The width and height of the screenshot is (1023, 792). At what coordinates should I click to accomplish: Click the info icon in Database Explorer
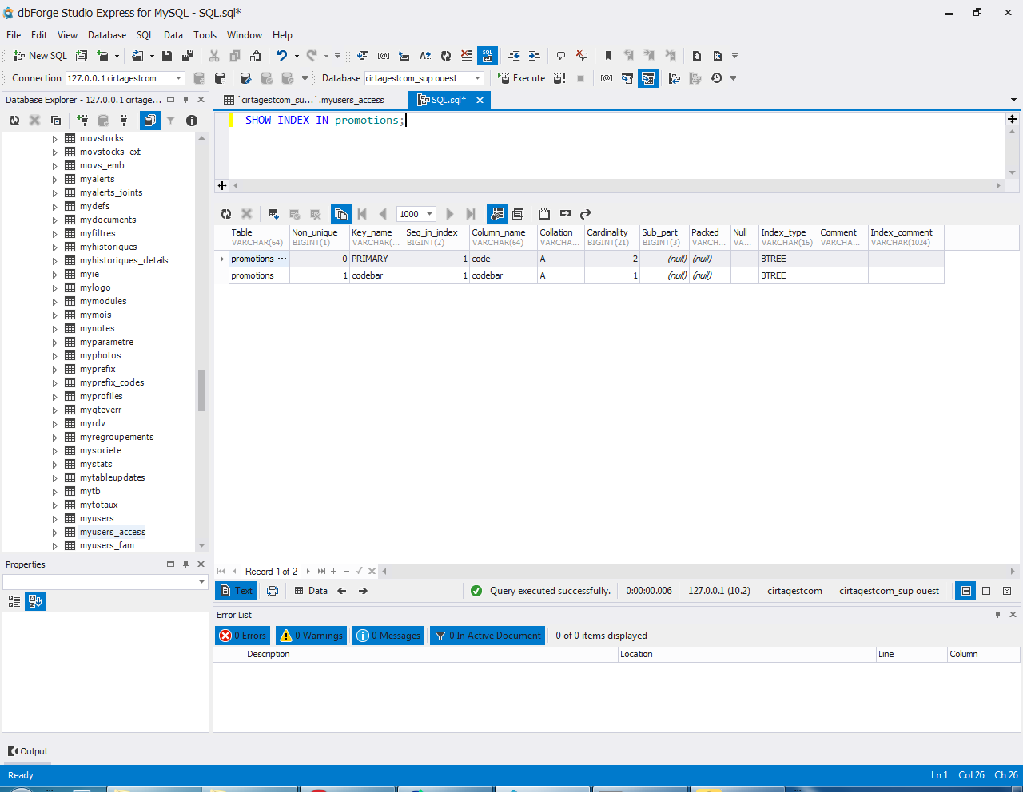pyautogui.click(x=192, y=121)
